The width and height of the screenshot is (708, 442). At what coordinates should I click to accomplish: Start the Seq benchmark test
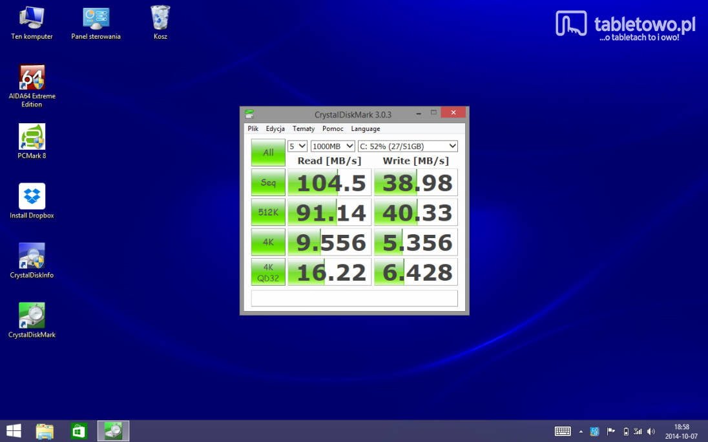pyautogui.click(x=268, y=182)
